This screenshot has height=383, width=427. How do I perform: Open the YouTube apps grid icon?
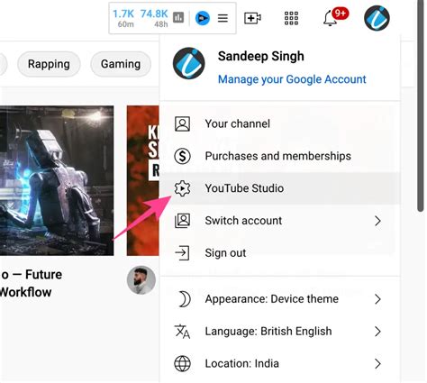coord(291,18)
